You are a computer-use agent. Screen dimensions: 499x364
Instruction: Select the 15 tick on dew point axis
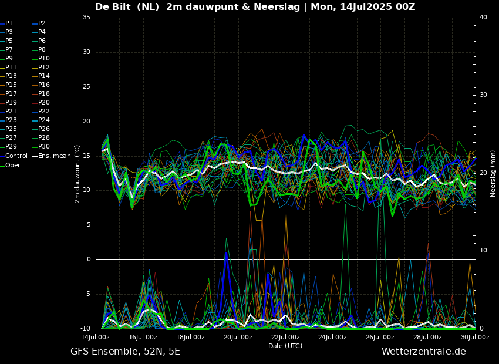(x=86, y=156)
